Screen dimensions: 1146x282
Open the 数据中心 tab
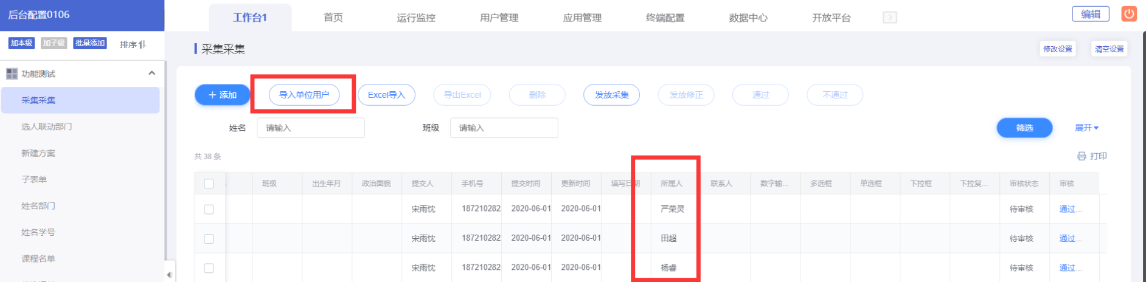tap(748, 18)
